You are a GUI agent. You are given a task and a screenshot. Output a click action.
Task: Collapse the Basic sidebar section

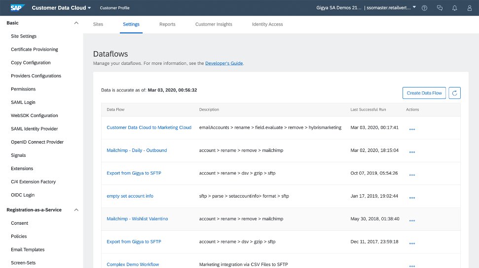[75, 23]
